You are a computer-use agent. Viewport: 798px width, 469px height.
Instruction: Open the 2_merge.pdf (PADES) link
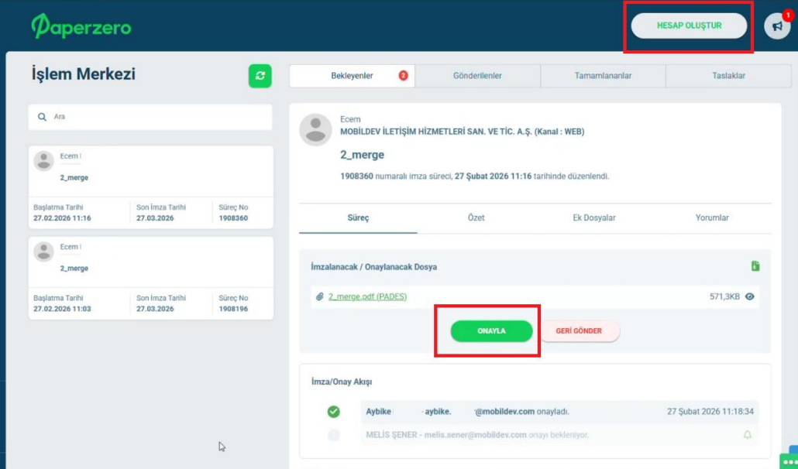tap(367, 296)
